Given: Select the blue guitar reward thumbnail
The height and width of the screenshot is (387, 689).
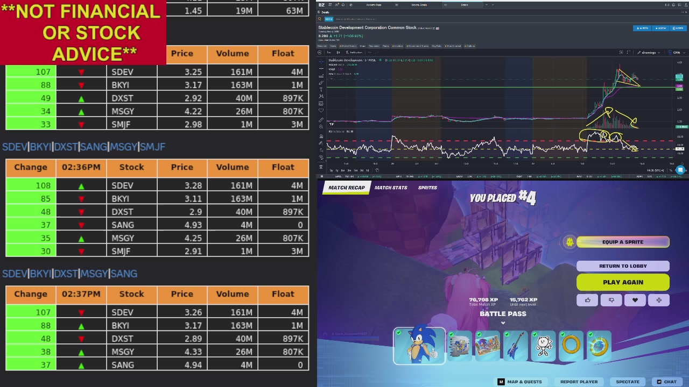Looking at the screenshot, I should coord(515,345).
